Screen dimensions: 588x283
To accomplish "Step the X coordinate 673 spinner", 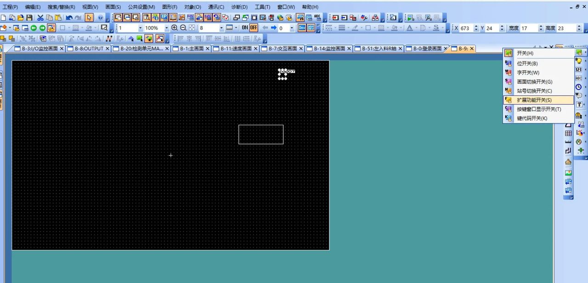I will tap(475, 28).
